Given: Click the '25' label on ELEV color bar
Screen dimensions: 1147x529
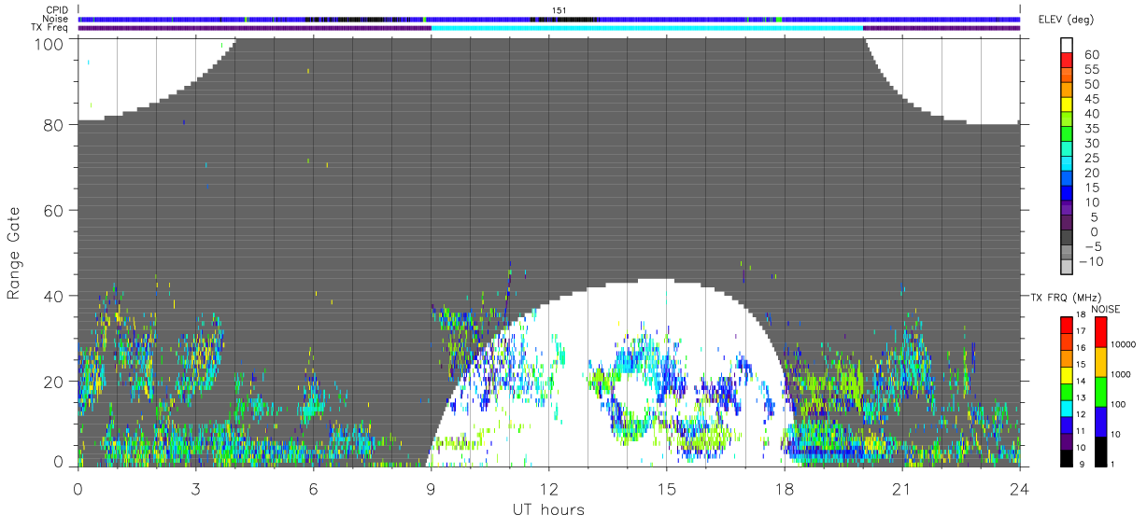Looking at the screenshot, I should coord(1093,159).
